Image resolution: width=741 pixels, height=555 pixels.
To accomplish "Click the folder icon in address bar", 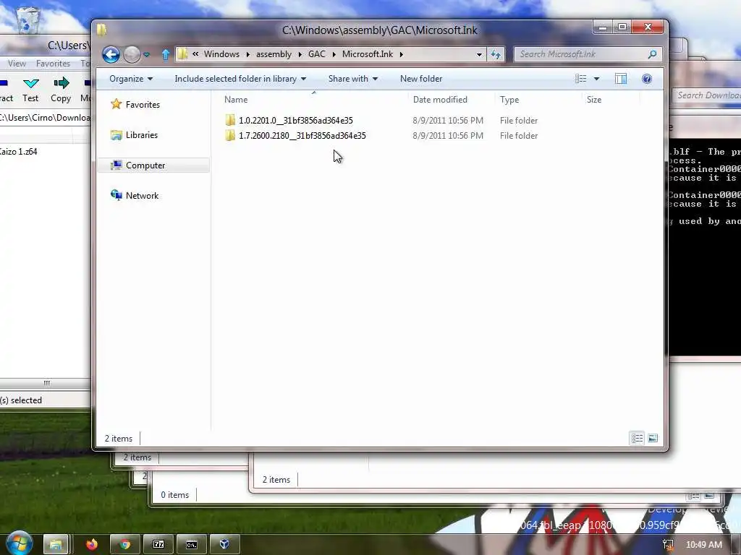I will pos(182,54).
